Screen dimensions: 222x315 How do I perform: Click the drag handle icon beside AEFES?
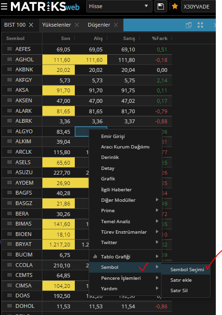pyautogui.click(x=10, y=49)
